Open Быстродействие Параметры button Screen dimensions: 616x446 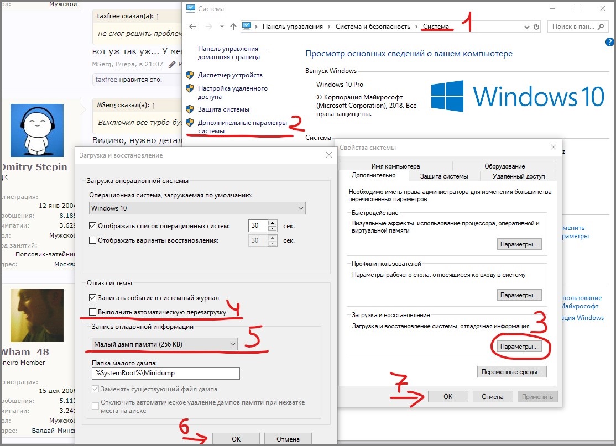tap(519, 244)
